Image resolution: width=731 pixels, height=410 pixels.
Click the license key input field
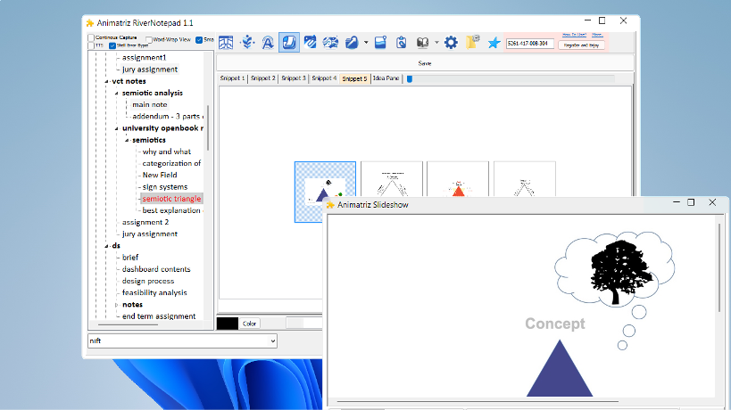(530, 44)
